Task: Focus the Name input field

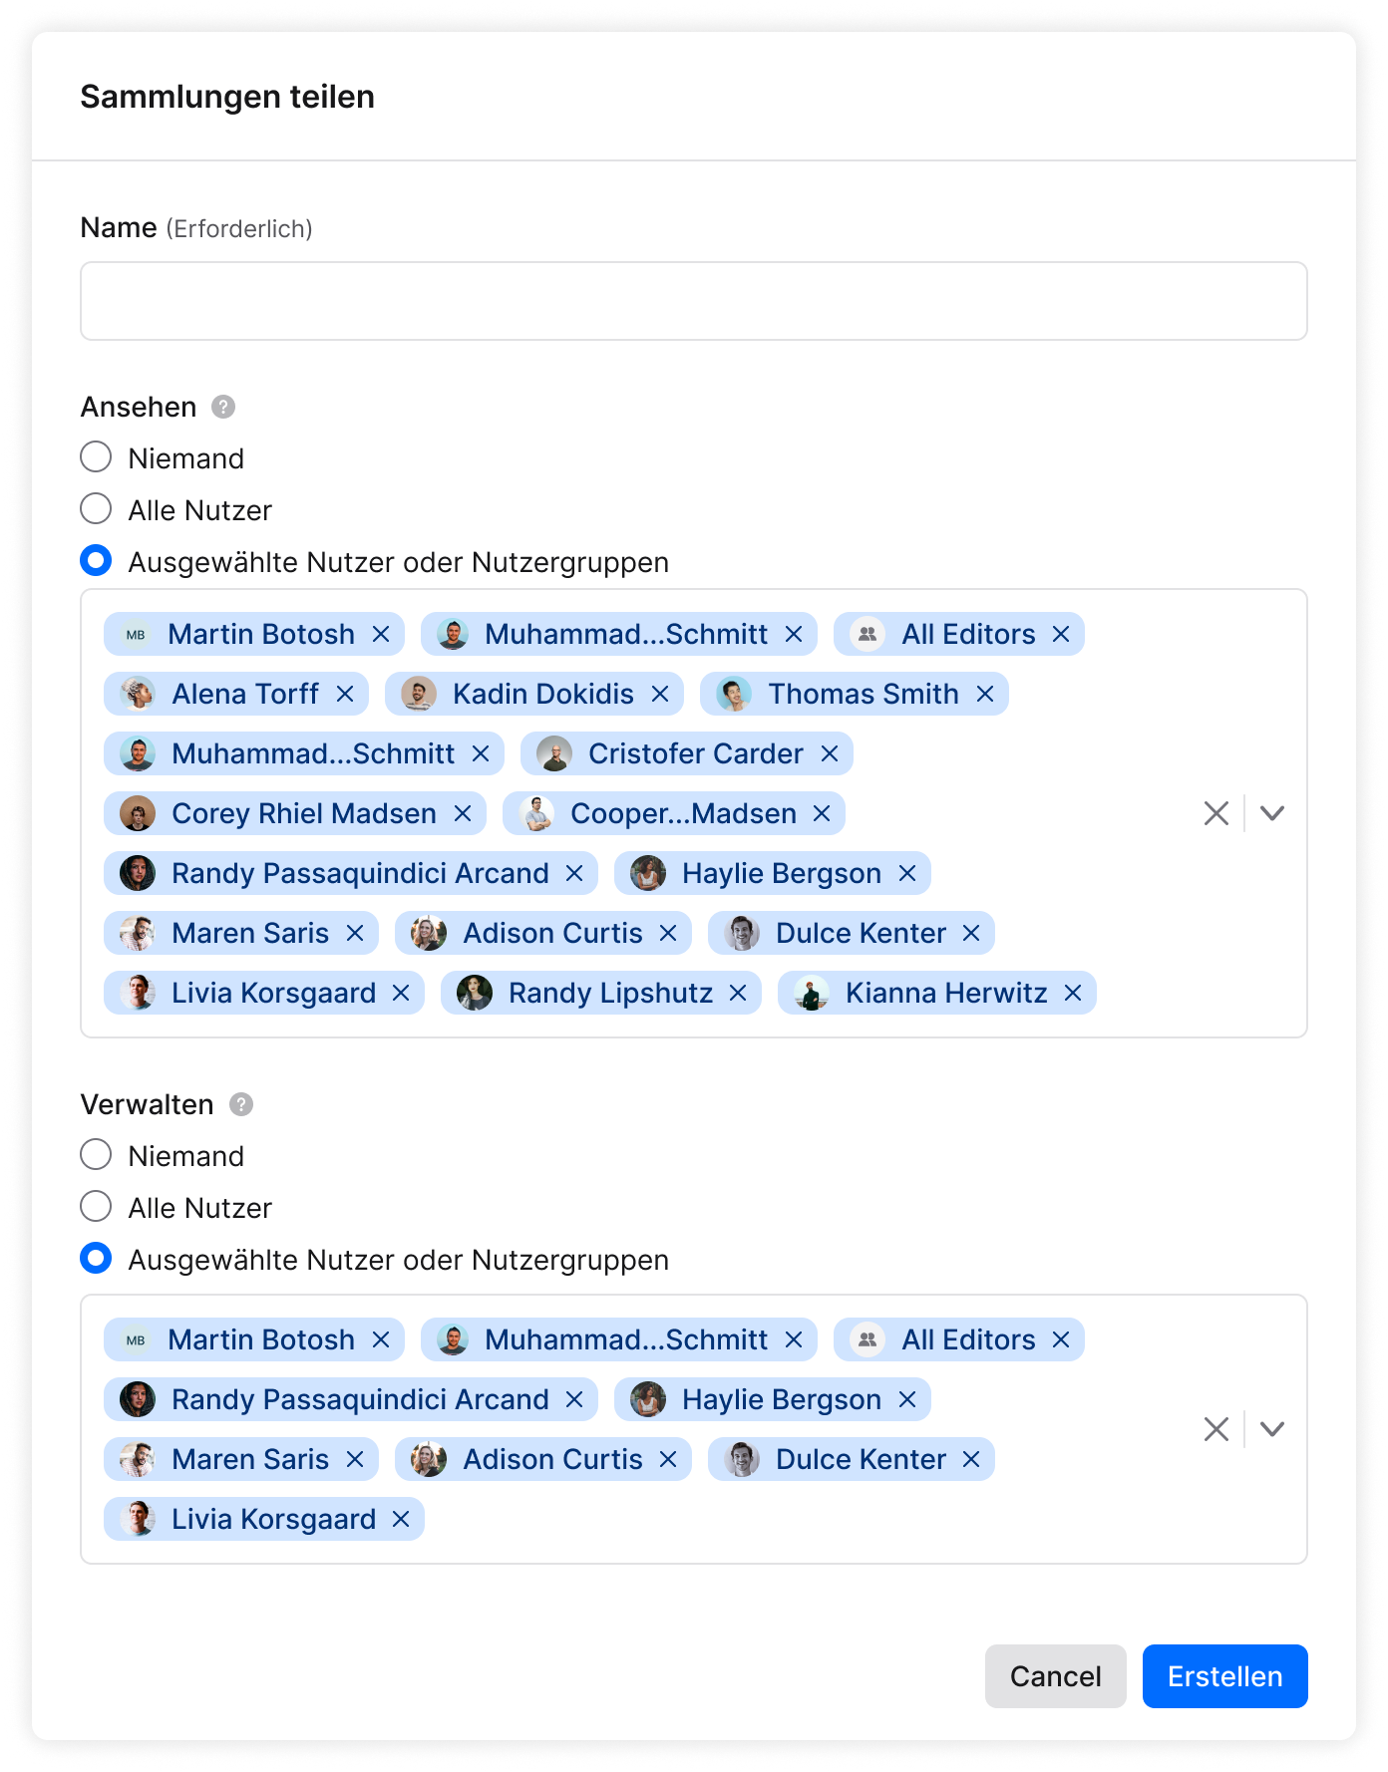Action: (694, 301)
